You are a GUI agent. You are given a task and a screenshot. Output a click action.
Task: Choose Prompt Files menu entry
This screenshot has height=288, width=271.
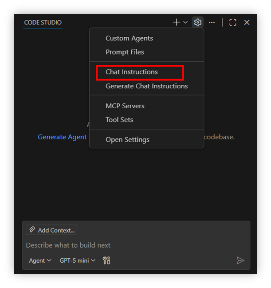[x=125, y=52]
